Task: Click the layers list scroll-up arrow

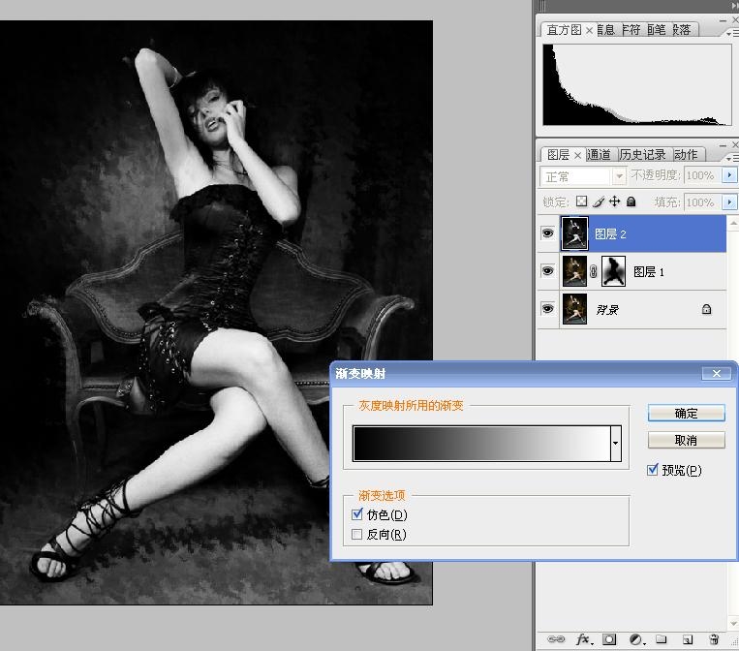Action: click(x=734, y=221)
